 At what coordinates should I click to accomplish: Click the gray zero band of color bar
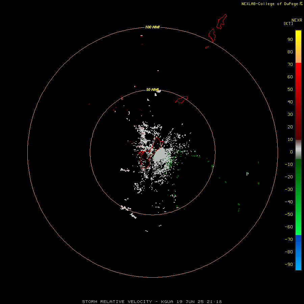pos(298,150)
